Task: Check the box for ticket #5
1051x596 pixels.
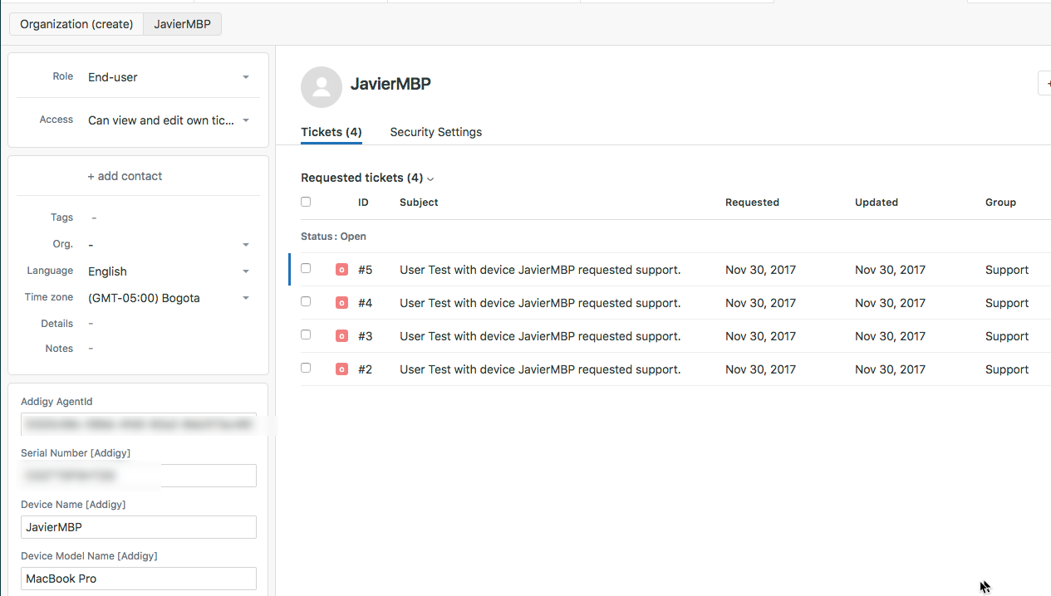Action: click(x=306, y=268)
